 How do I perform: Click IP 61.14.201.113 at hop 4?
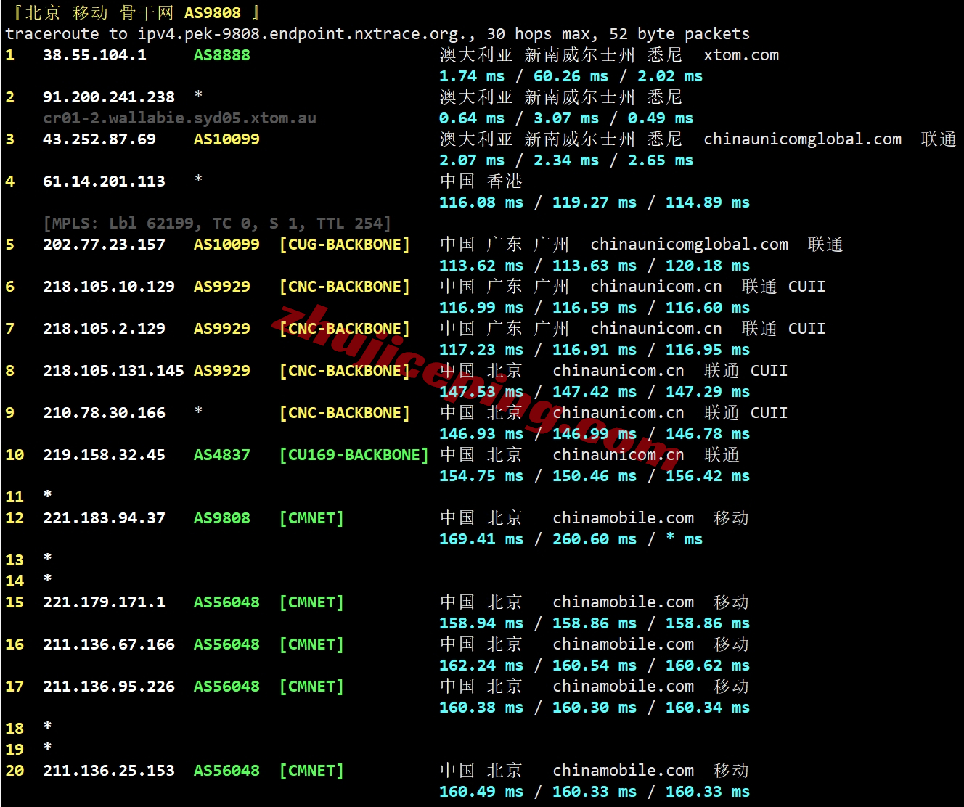tap(104, 181)
